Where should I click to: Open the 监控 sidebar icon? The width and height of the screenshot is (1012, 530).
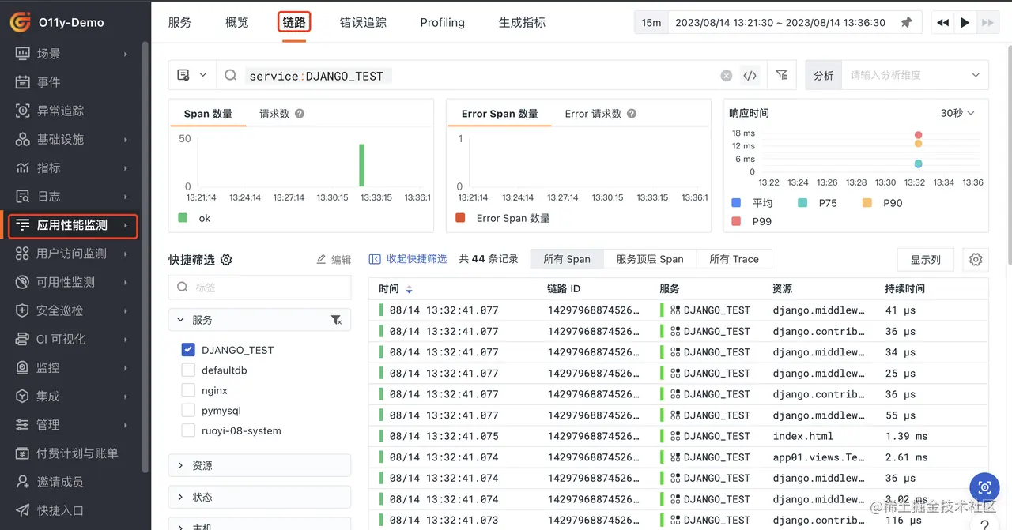pyautogui.click(x=23, y=367)
